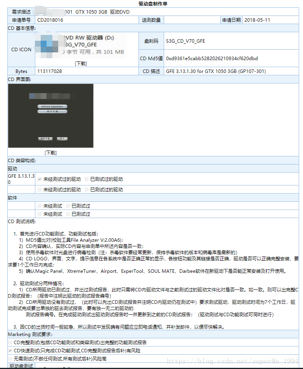The image size is (303, 369).
Task: Click the Bytes value 113117028
Action: coord(49,71)
